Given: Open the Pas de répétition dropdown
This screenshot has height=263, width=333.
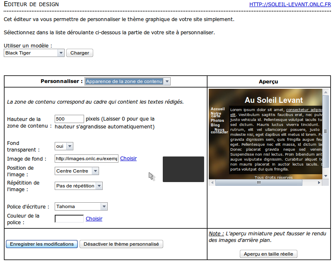Looking at the screenshot, I should coord(79,186).
